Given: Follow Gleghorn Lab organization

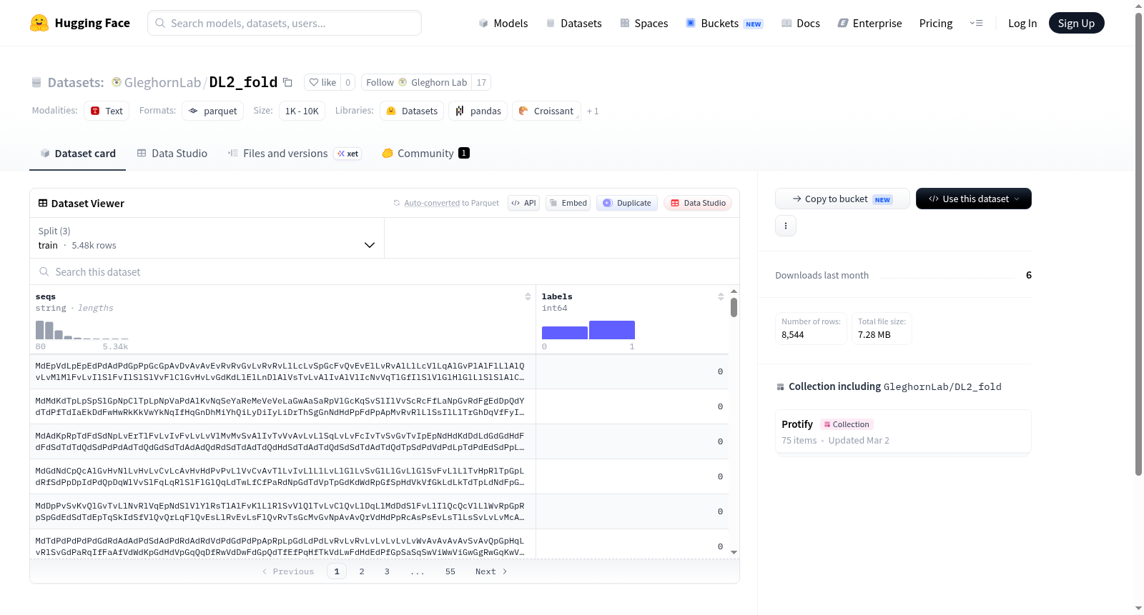Looking at the screenshot, I should [416, 82].
